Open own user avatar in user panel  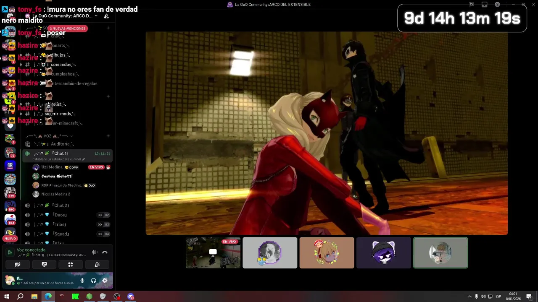click(9, 280)
